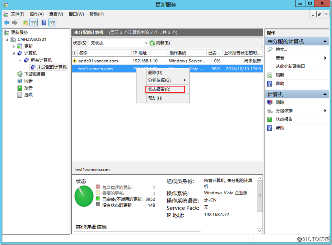332x245 pixels.
Task: Expand the 更新 tree node
Action: [x=14, y=46]
